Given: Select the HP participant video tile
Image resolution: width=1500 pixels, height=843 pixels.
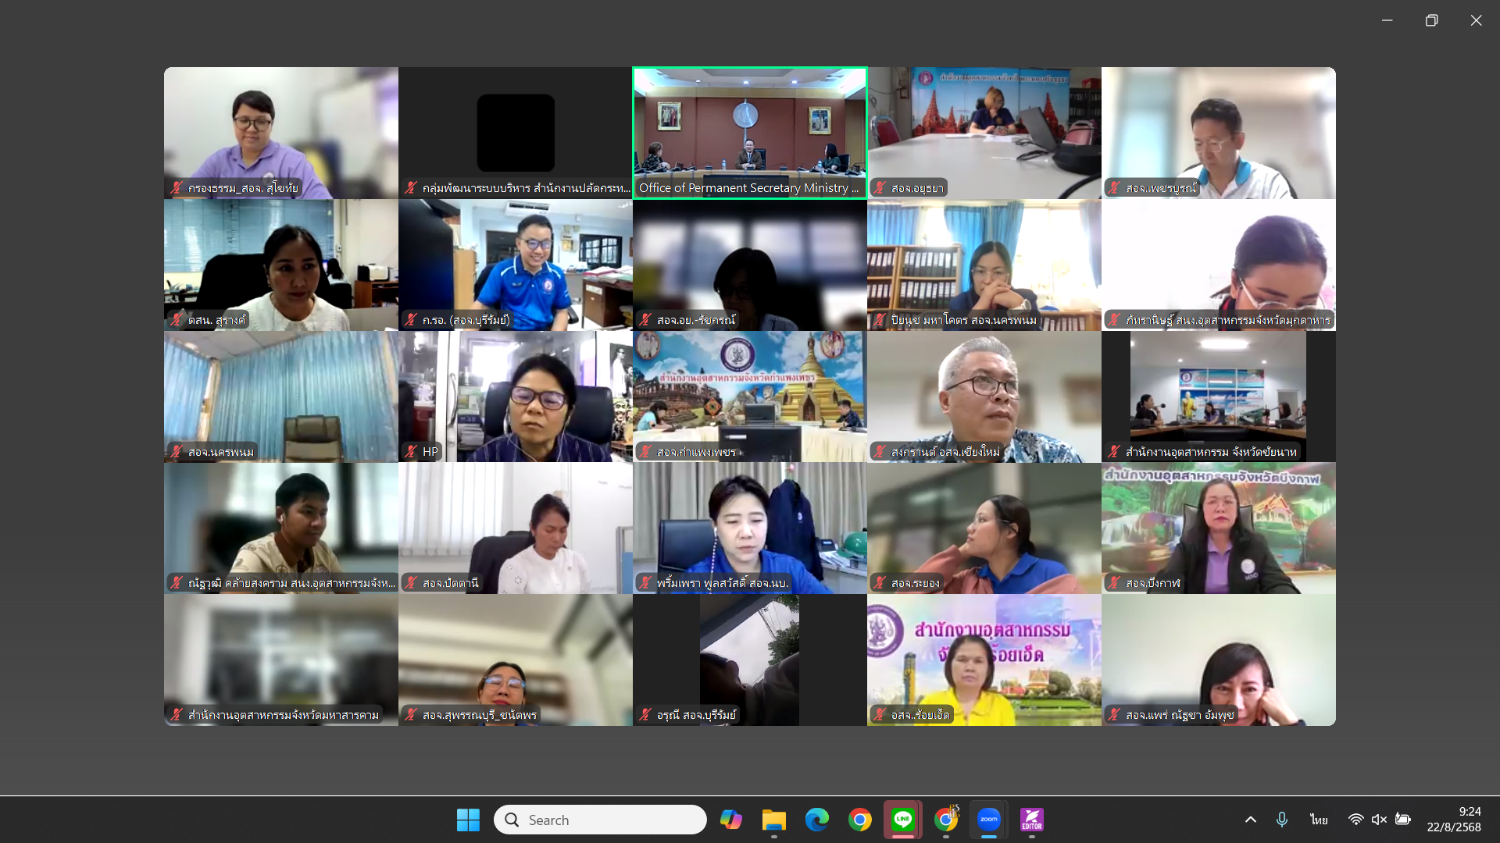Looking at the screenshot, I should pyautogui.click(x=515, y=396).
